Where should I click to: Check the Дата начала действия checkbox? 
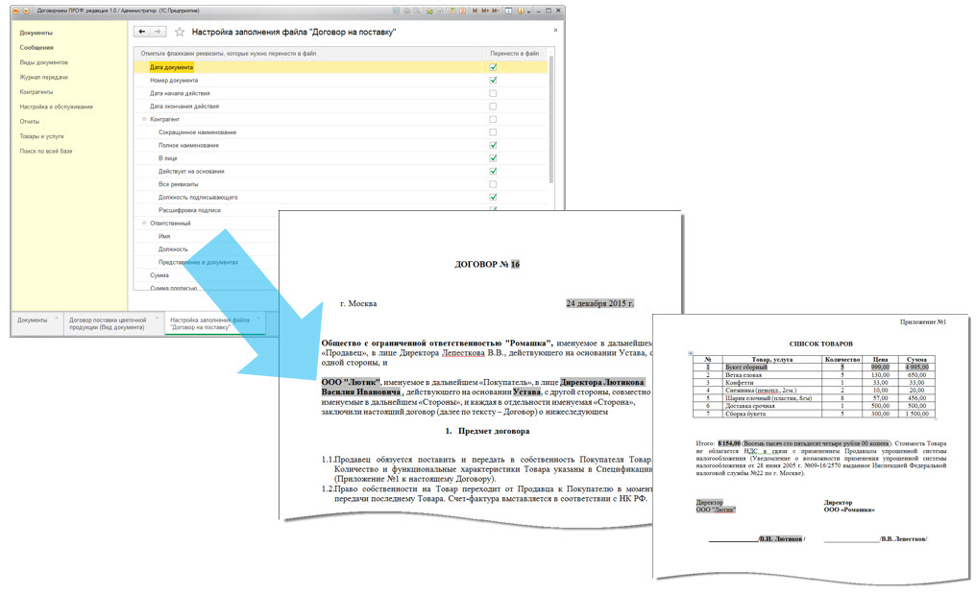coord(493,93)
